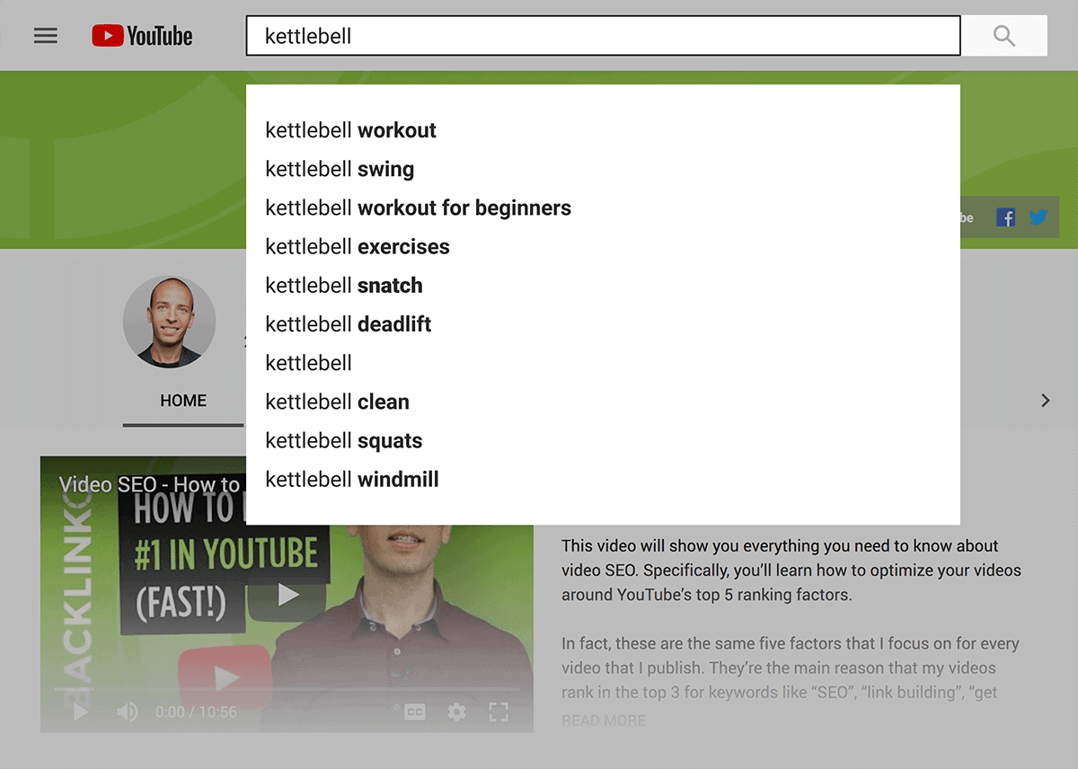Mute the video with the speaker icon
Image resolution: width=1078 pixels, height=769 pixels.
pos(127,712)
